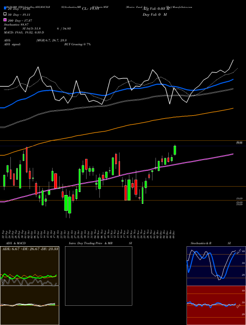Image resolution: width=246 pixels, height=325 pixels.
Task: Click the 'Day Vol: 0 M' label
Action: 154,14
